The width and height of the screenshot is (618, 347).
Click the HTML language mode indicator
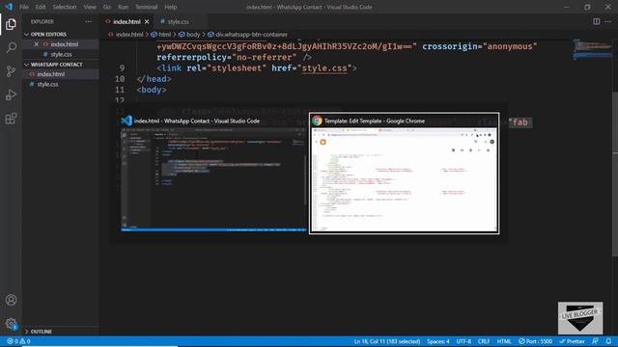pyautogui.click(x=504, y=341)
